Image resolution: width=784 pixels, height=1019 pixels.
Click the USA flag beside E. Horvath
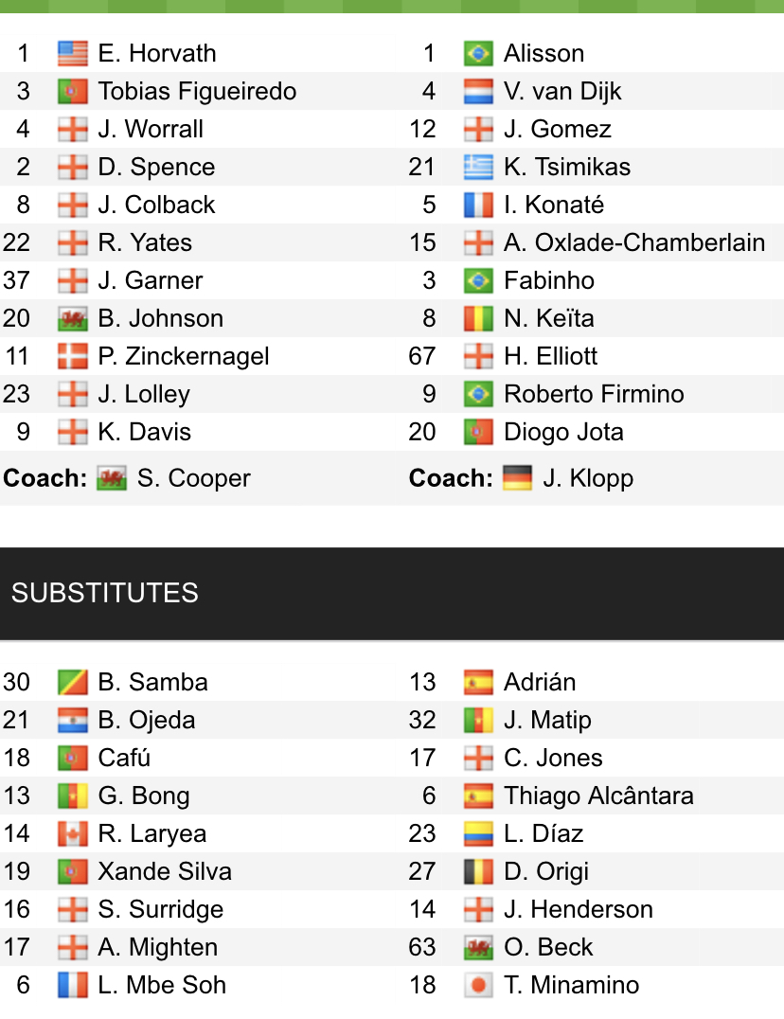point(72,53)
